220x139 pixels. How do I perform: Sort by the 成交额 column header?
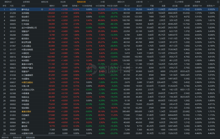187,6
